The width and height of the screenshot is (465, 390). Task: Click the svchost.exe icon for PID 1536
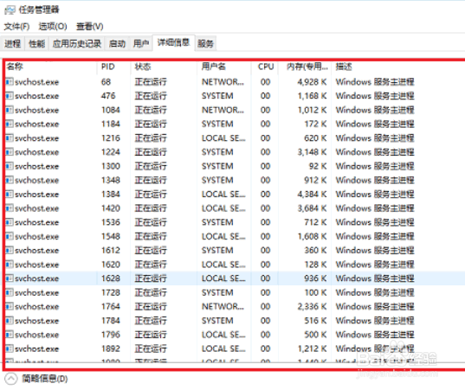pos(10,222)
